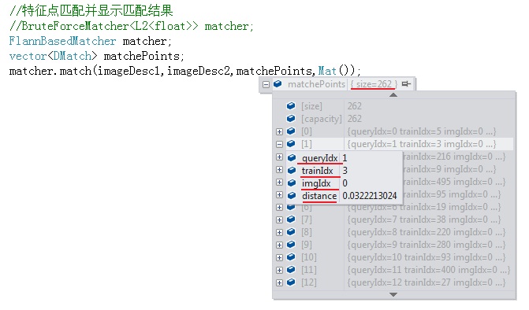Expand element [0] in matchePoints
The width and height of the screenshot is (529, 310).
[x=279, y=131]
